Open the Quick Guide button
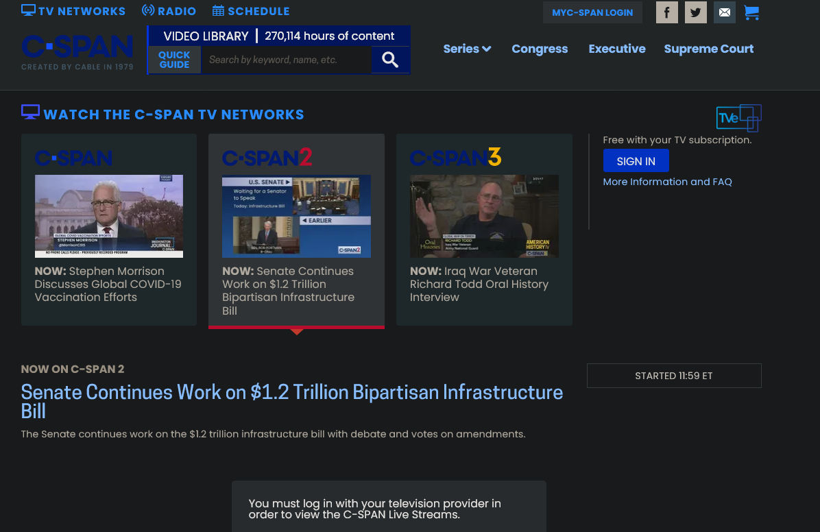 click(175, 60)
